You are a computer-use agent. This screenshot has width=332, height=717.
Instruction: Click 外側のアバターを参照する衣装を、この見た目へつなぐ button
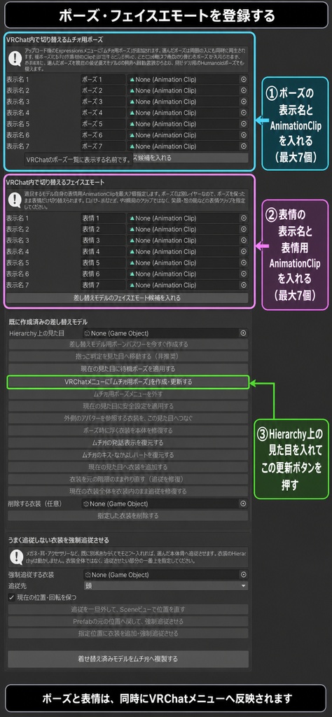click(128, 419)
